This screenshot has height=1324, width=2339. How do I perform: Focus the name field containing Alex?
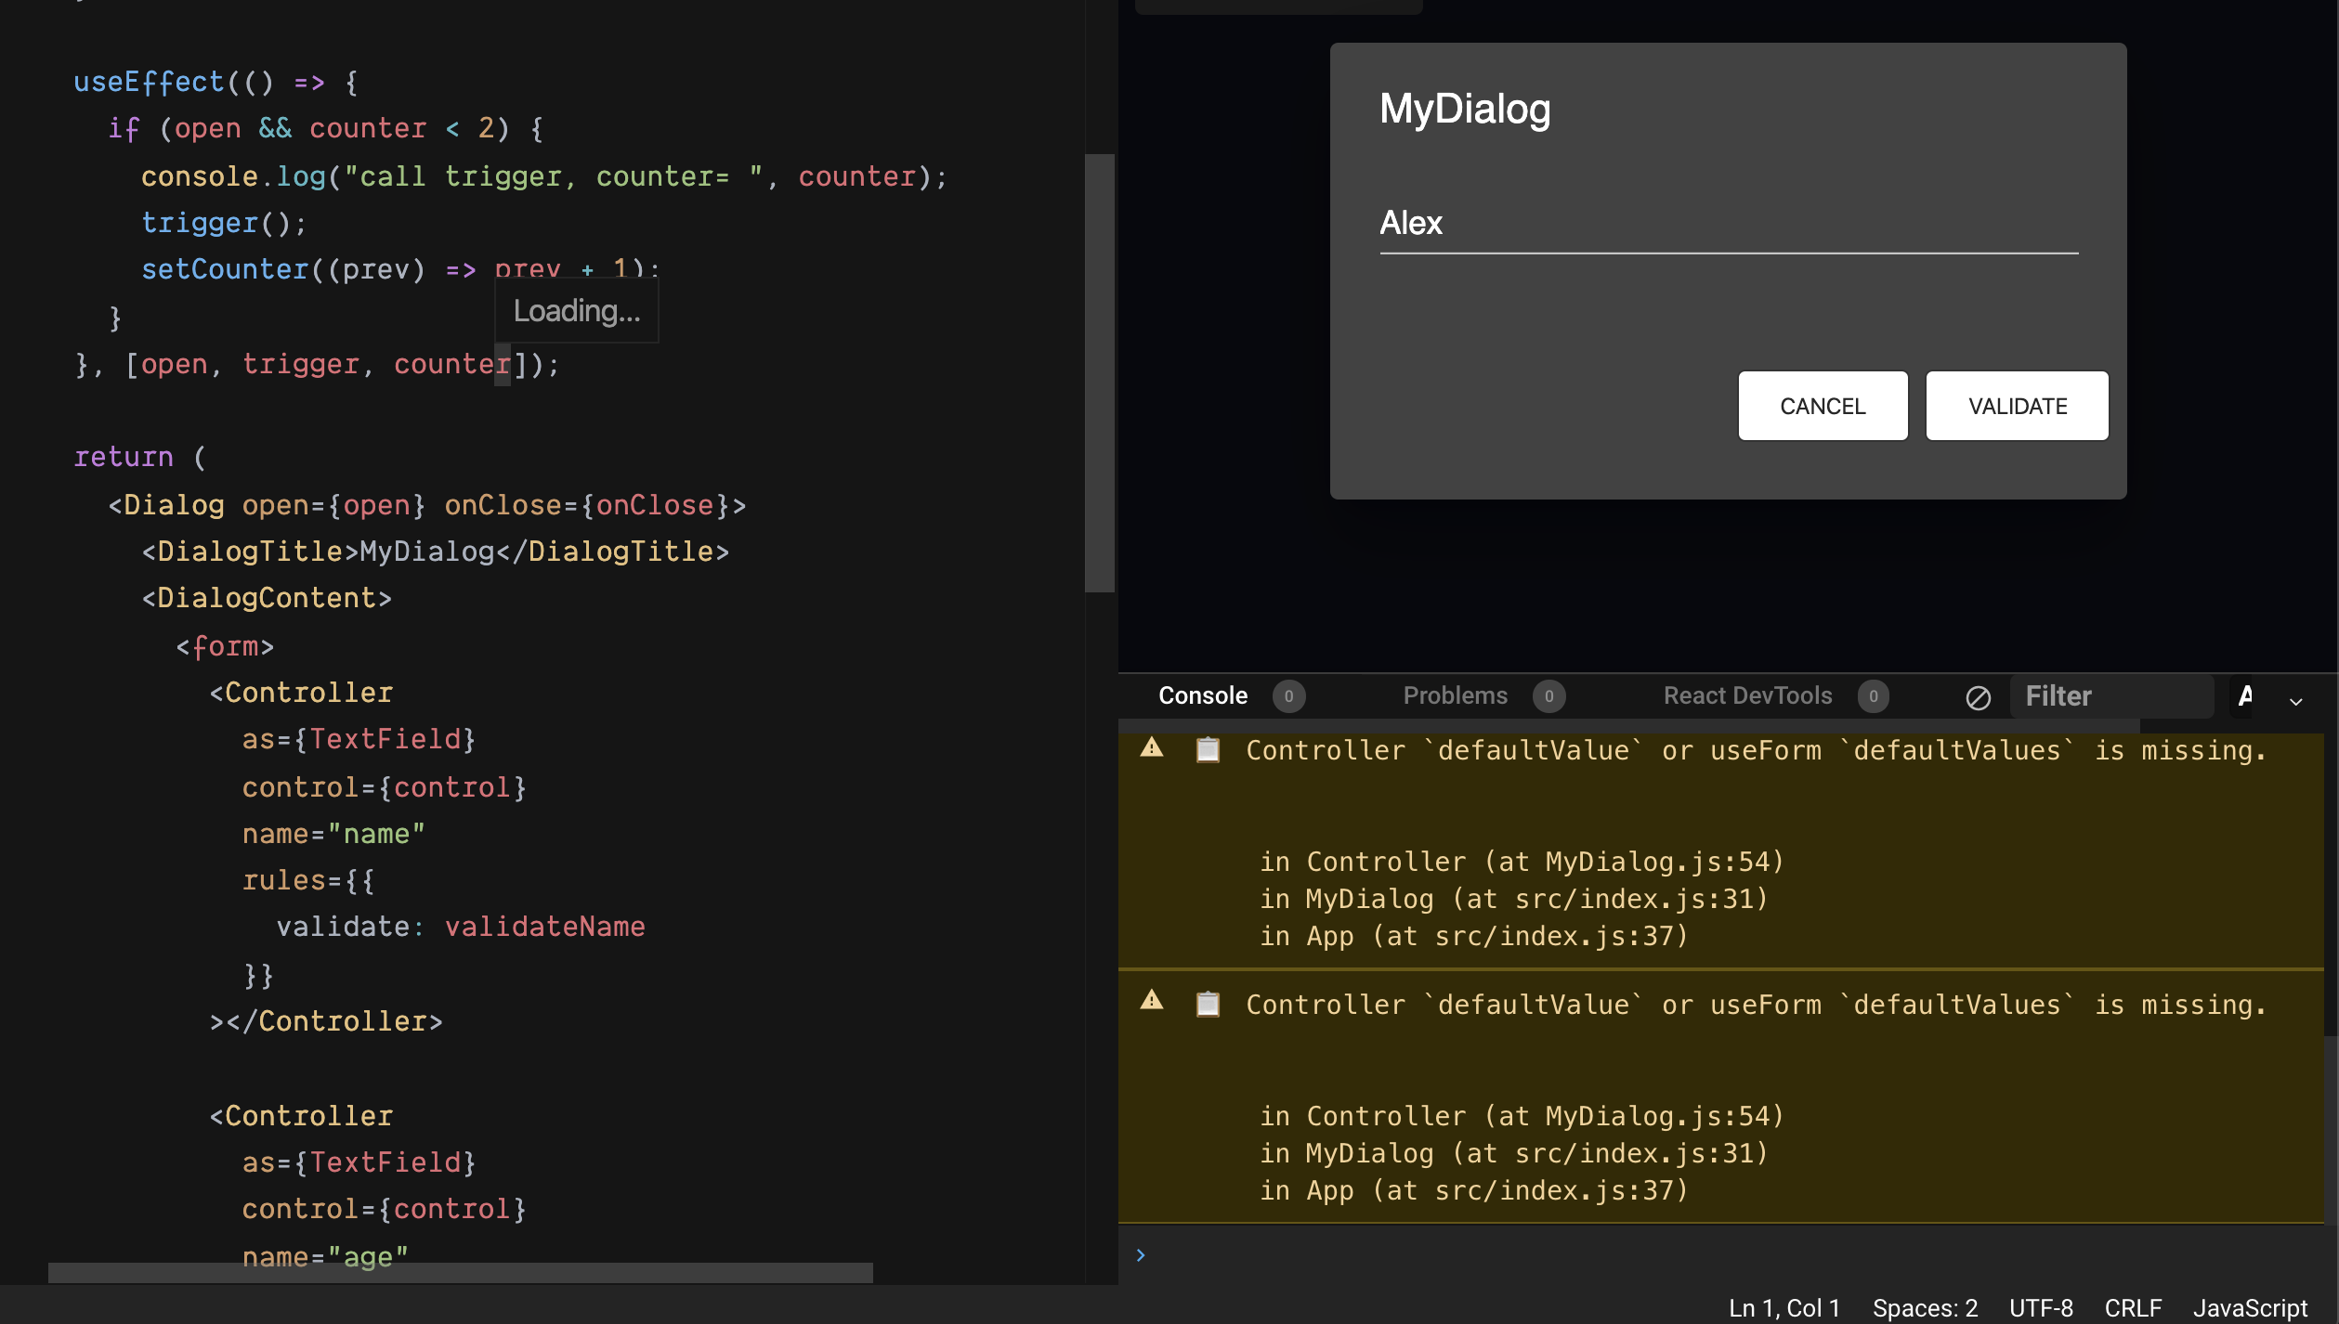(x=1728, y=224)
